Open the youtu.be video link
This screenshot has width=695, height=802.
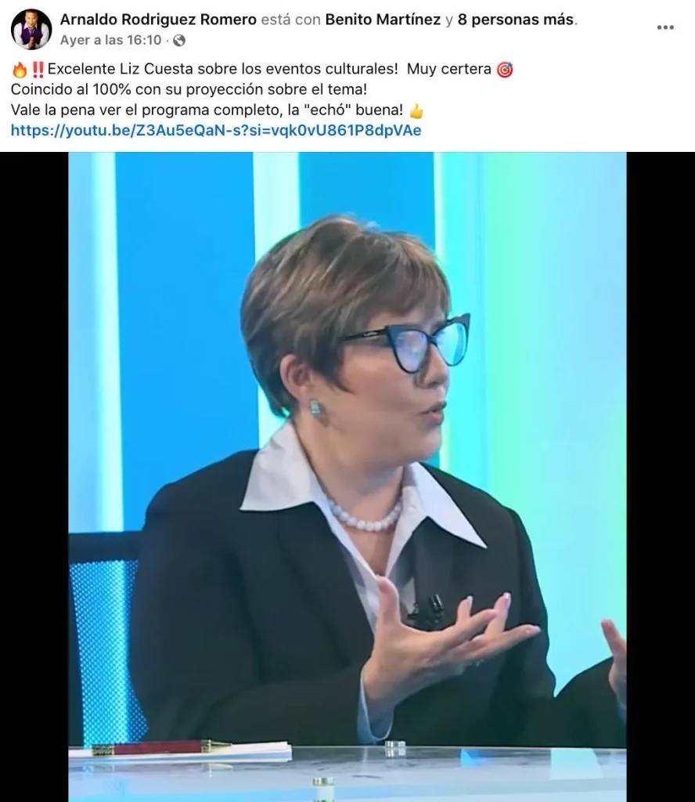(216, 131)
